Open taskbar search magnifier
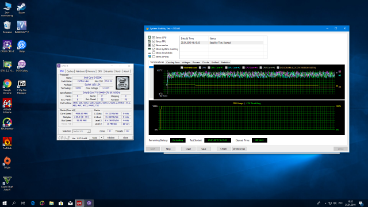 [14, 203]
